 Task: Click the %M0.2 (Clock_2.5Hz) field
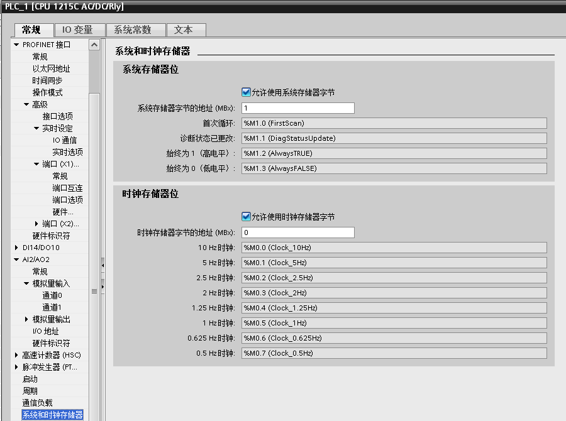click(x=394, y=278)
